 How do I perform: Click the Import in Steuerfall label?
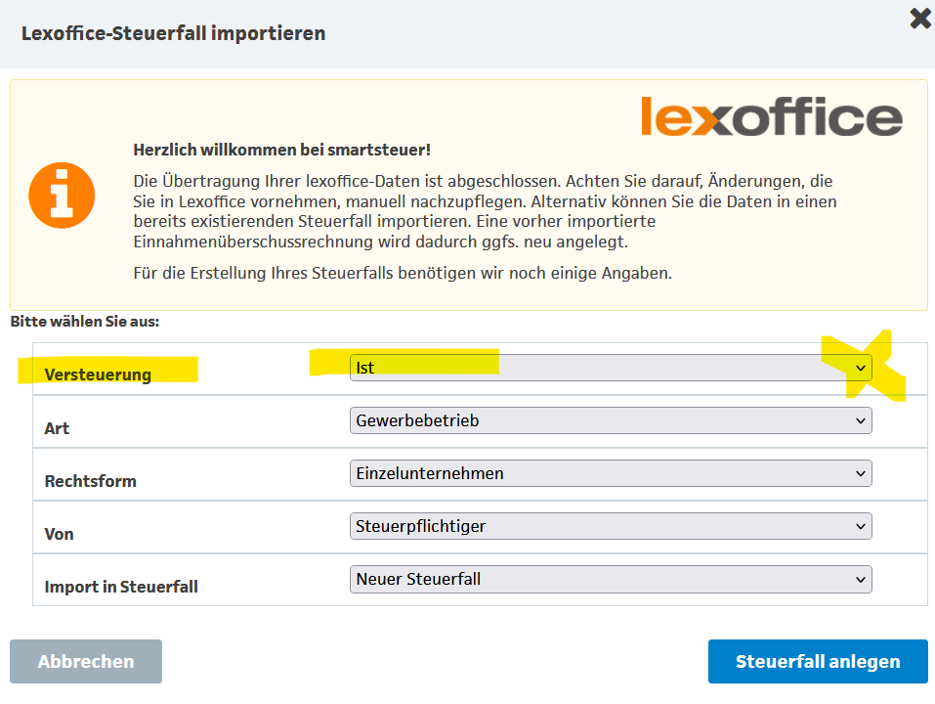pos(121,587)
